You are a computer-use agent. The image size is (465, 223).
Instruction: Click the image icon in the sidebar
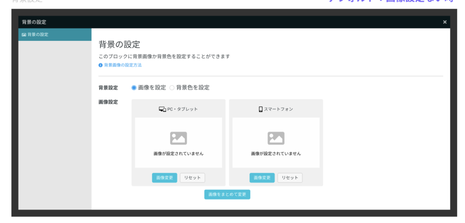(x=24, y=34)
